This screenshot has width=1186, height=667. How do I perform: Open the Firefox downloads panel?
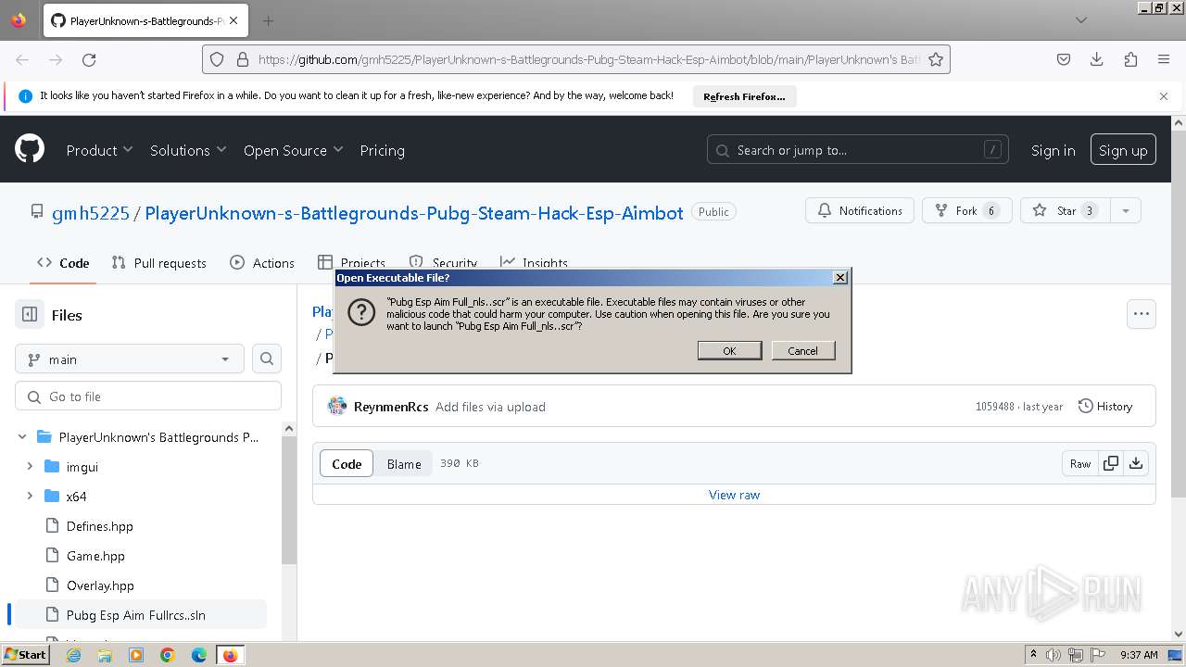click(x=1097, y=59)
